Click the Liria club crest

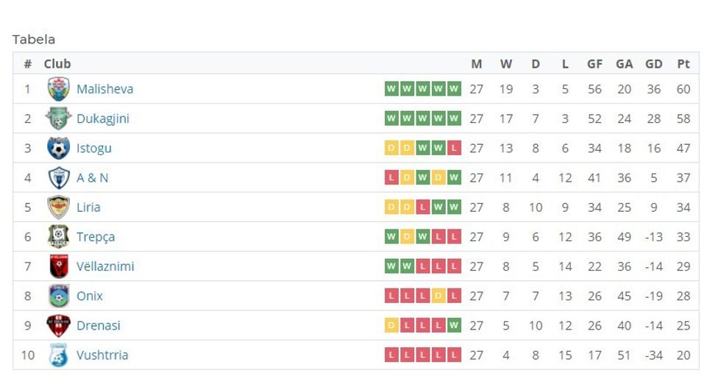[58, 207]
